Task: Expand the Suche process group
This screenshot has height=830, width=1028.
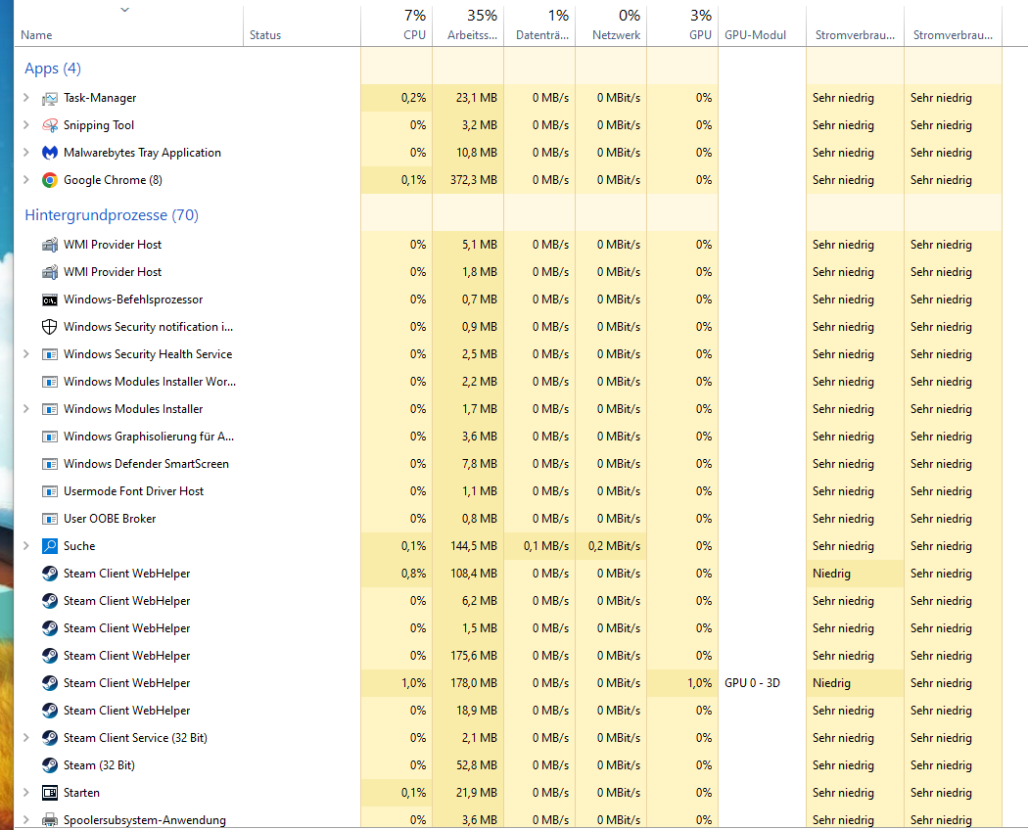Action: pos(26,546)
